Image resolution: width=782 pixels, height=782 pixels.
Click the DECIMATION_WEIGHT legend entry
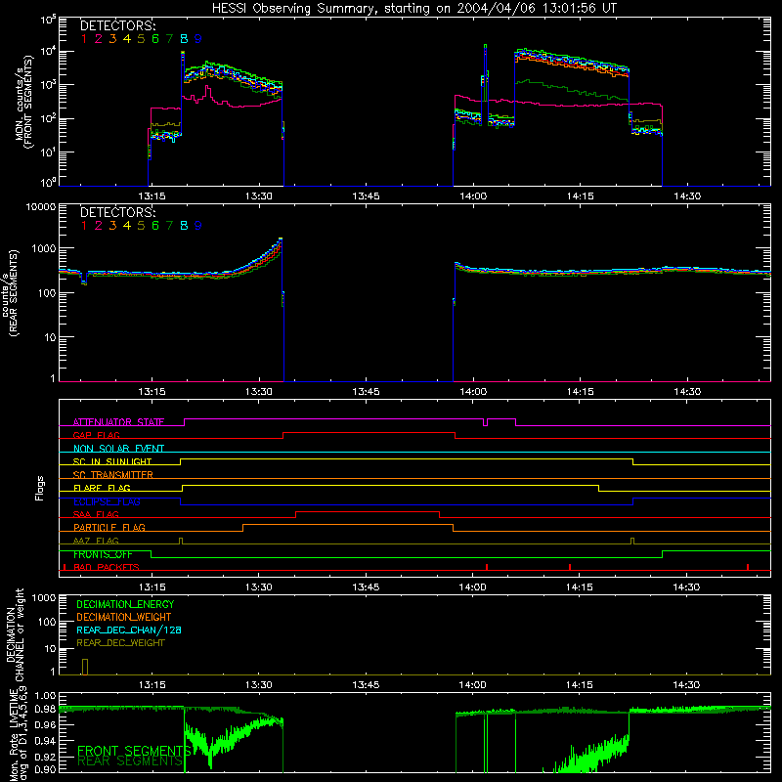(124, 617)
